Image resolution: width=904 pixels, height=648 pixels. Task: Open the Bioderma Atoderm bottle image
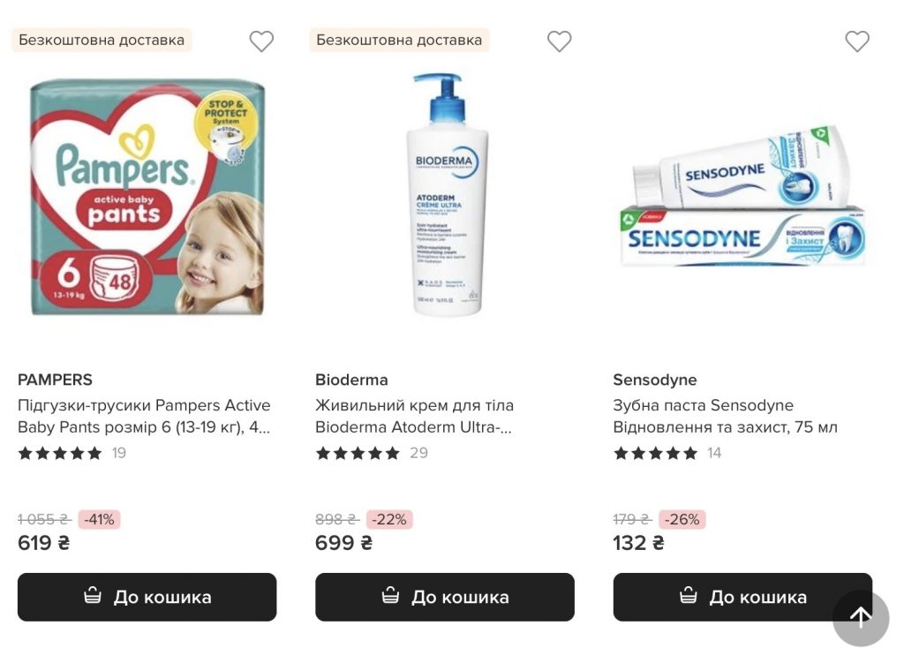[445, 195]
